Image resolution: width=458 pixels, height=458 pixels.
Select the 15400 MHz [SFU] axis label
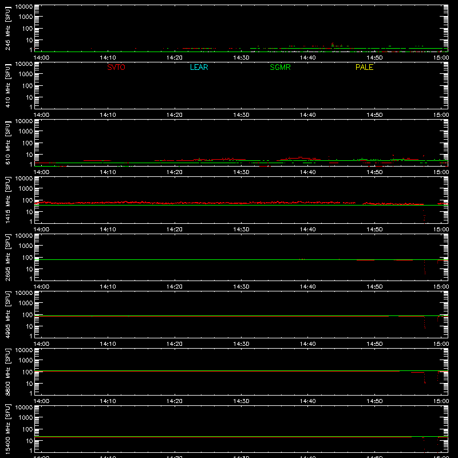[7, 429]
